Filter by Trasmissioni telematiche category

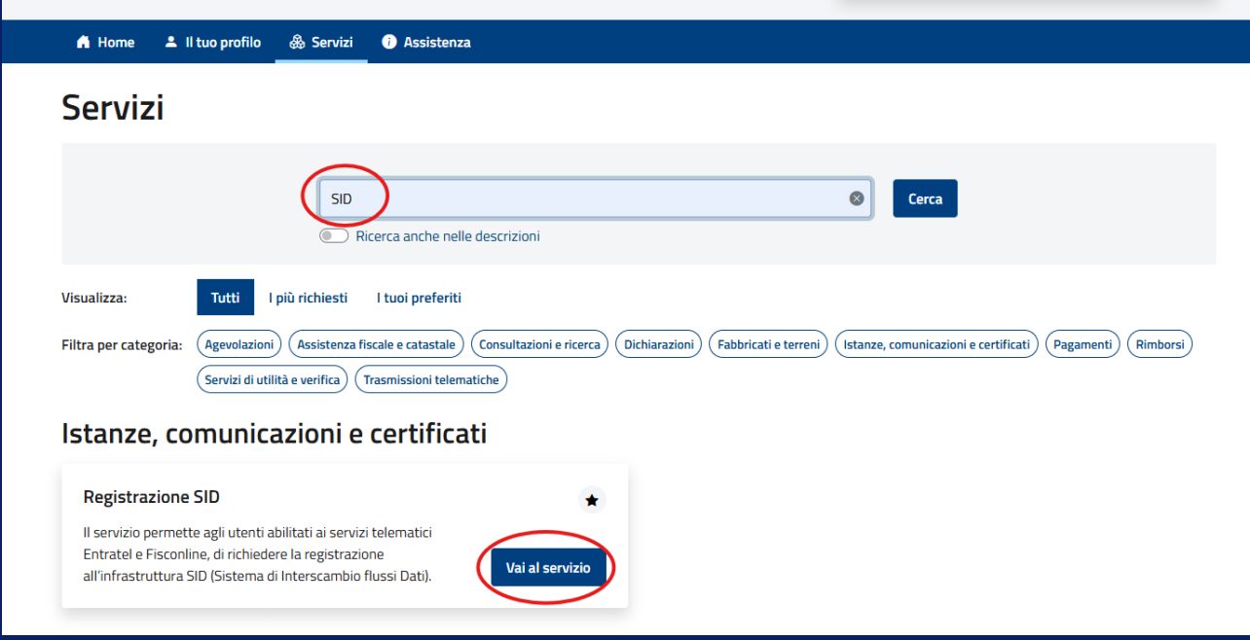click(431, 379)
